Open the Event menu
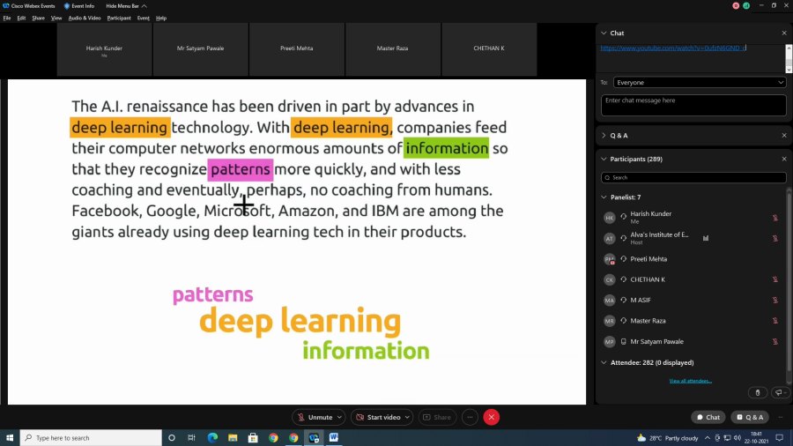 point(143,19)
